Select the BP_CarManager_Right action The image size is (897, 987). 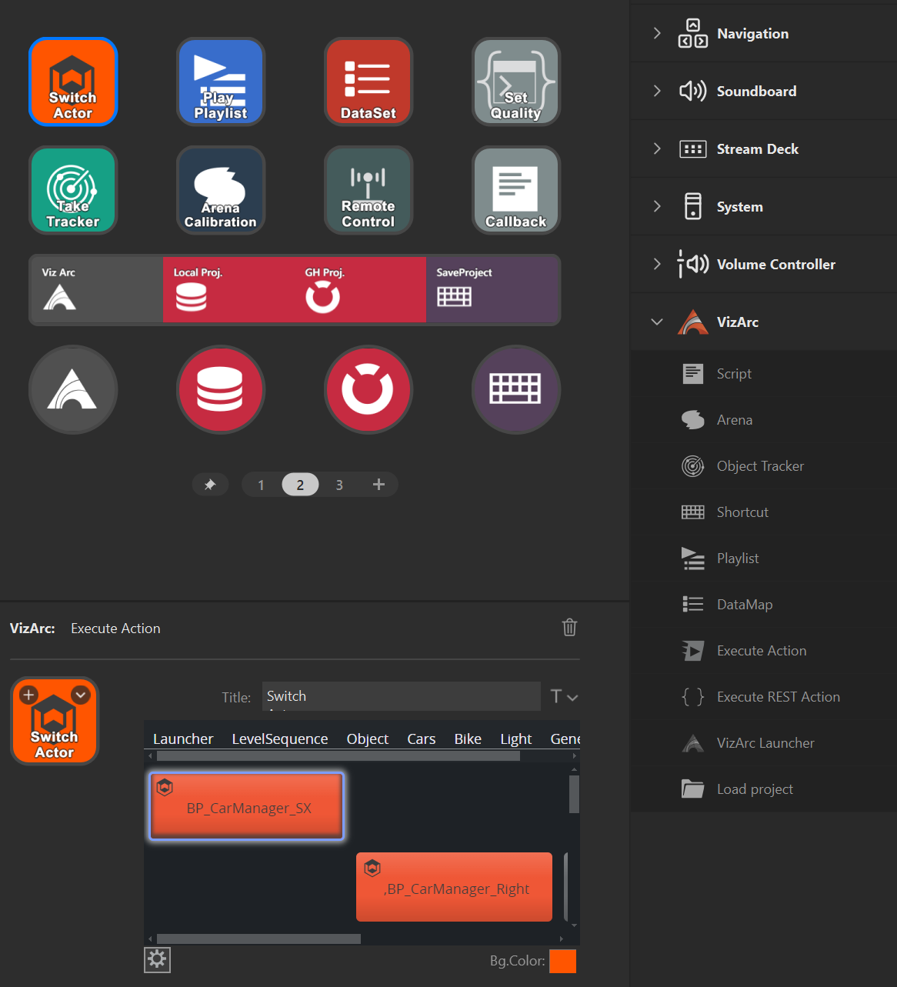click(454, 887)
